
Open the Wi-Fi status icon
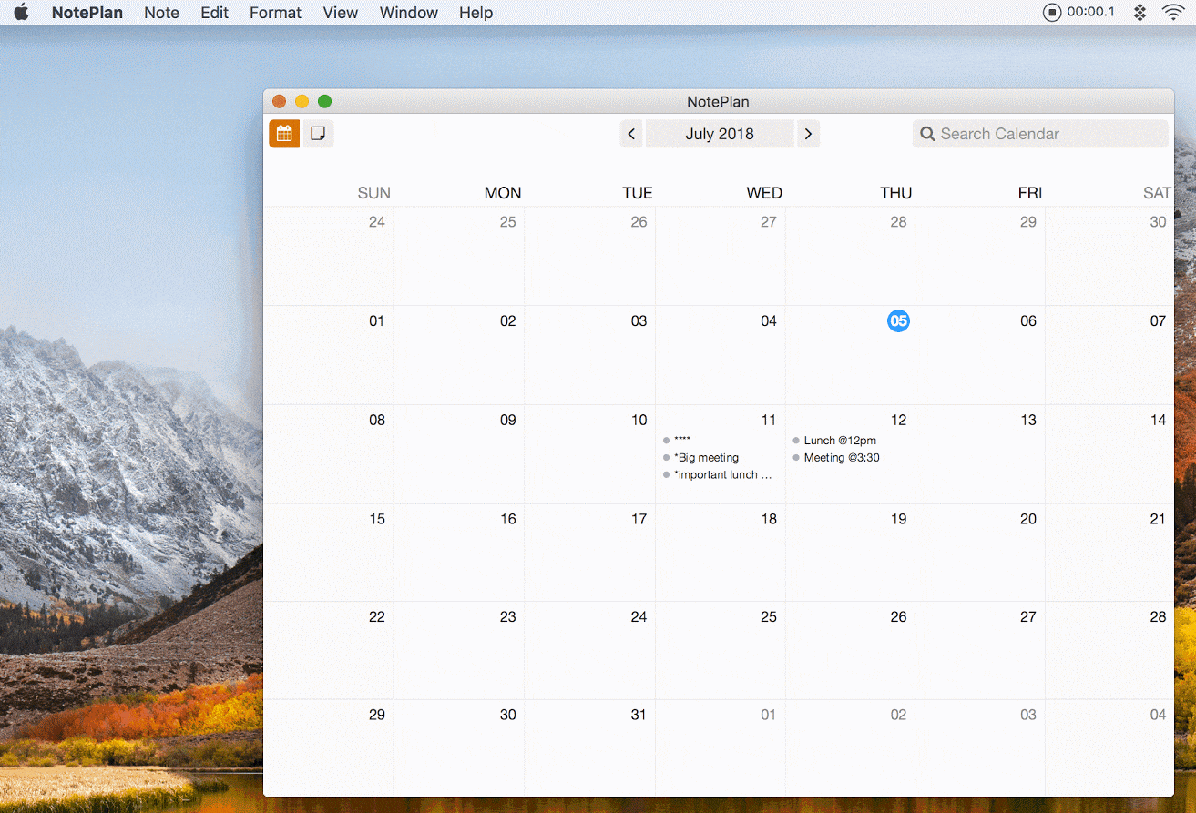point(1173,13)
